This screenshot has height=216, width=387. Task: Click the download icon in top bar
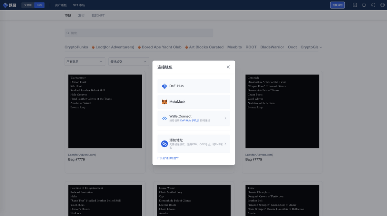point(355,5)
